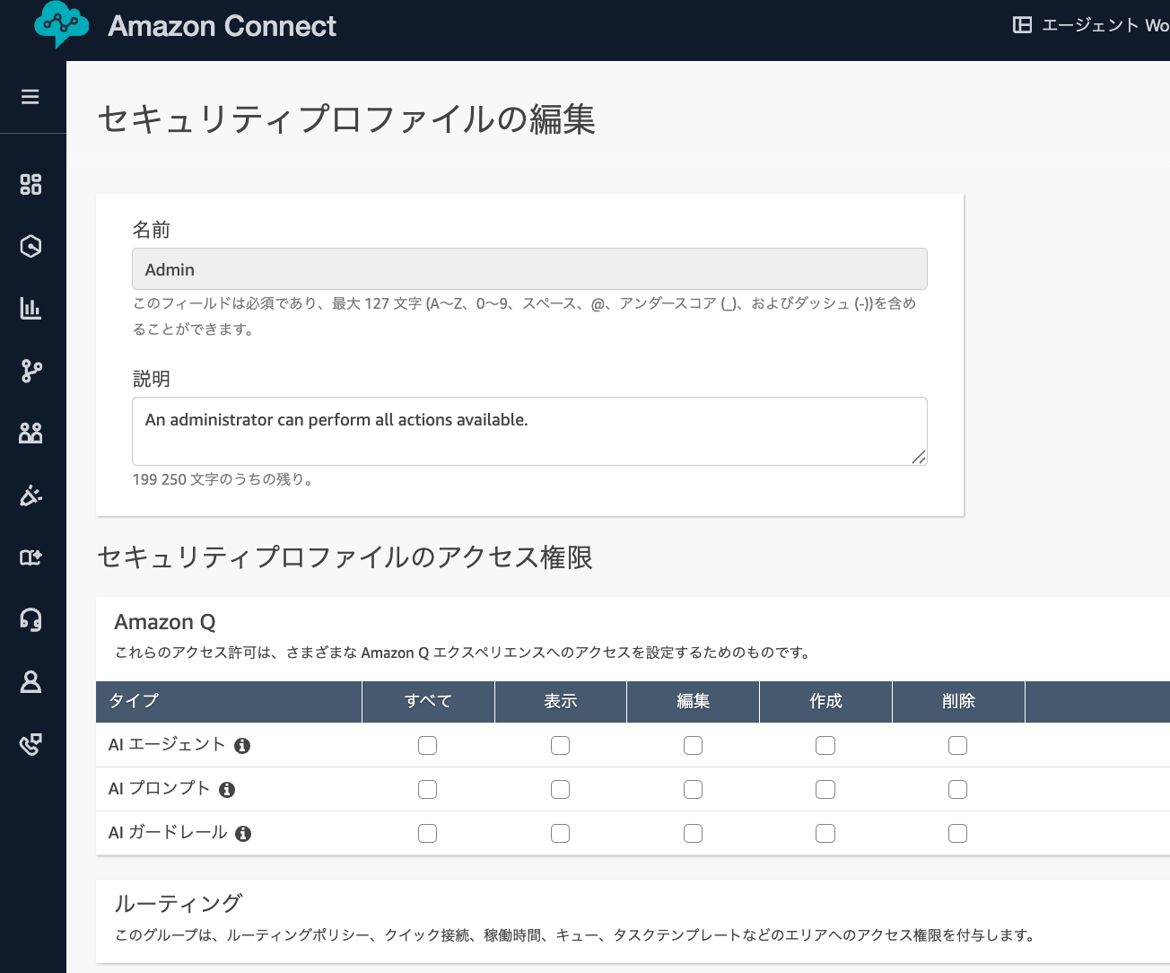The image size is (1170, 973).
Task: Open routing flow branch icon in sidebar
Action: tap(31, 371)
